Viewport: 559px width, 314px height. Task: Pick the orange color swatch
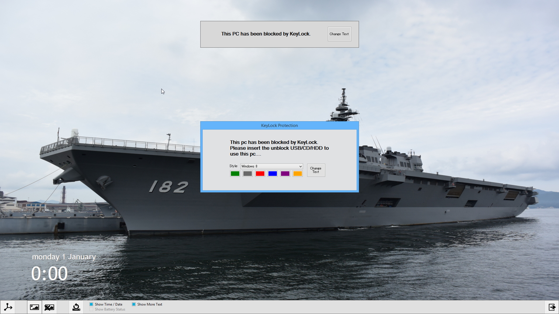[298, 174]
